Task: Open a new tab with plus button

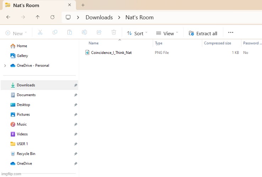Action: coord(83,5)
